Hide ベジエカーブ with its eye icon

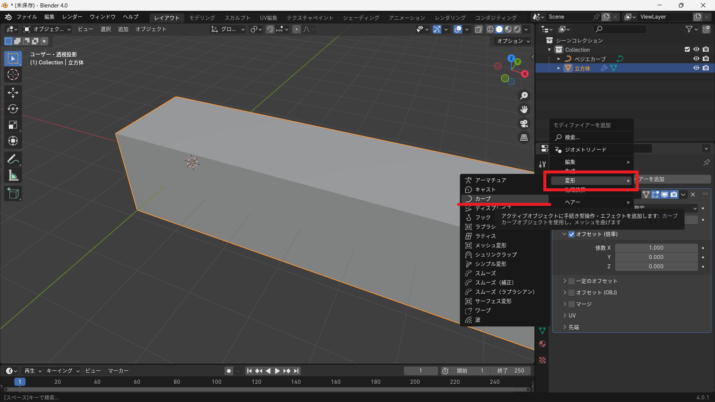(x=696, y=59)
